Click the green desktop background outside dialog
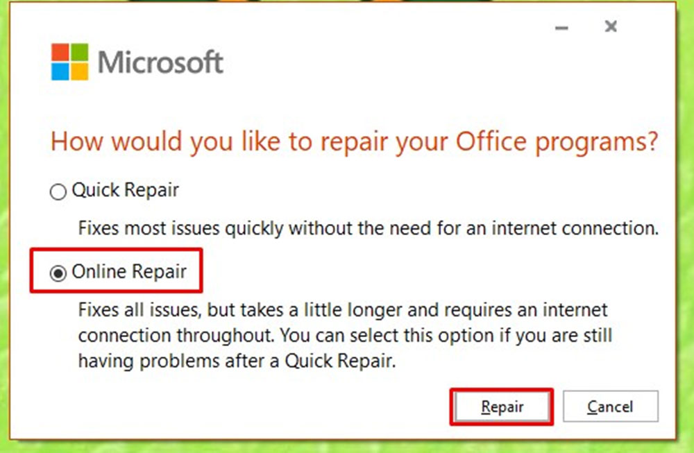Viewport: 694px width, 453px height. point(684,208)
